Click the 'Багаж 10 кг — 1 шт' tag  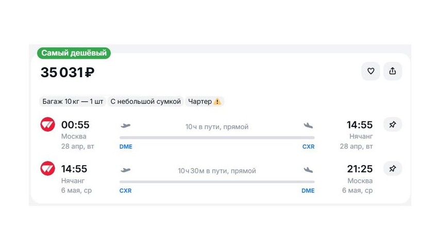point(73,102)
